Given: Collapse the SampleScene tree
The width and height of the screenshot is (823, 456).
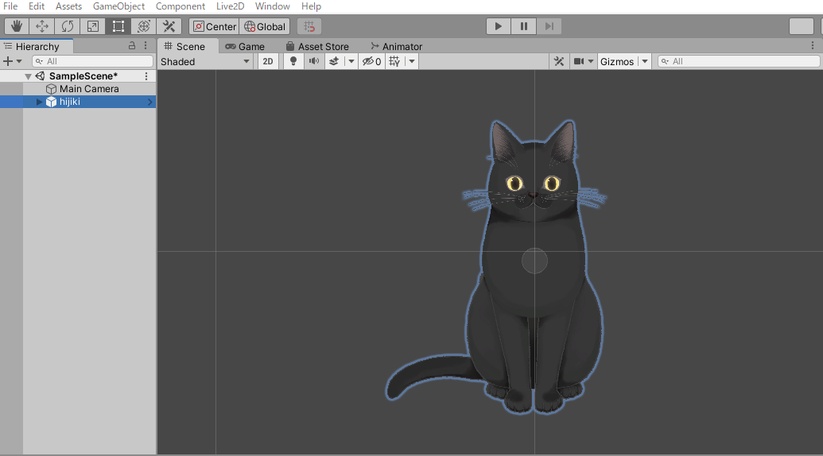Looking at the screenshot, I should [28, 76].
